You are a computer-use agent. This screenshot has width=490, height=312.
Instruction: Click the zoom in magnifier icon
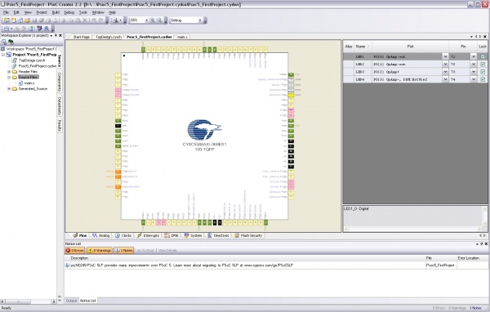pyautogui.click(x=153, y=20)
